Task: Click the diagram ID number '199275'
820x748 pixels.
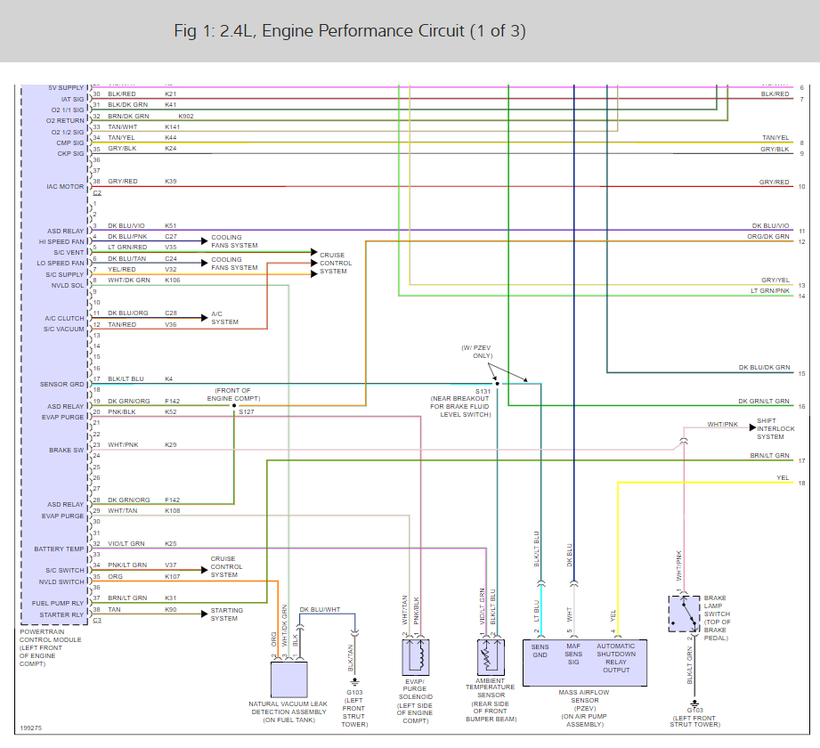Action: (x=31, y=728)
